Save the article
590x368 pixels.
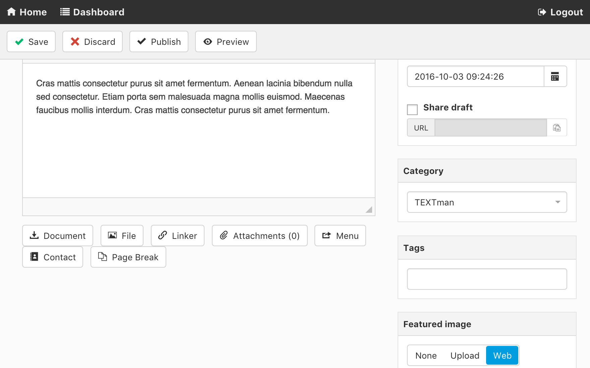coord(31,42)
